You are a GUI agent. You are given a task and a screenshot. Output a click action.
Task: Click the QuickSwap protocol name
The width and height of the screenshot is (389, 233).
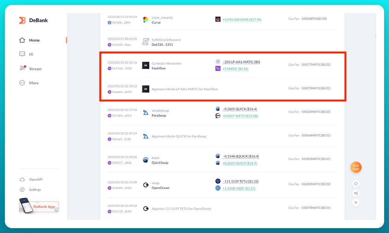(x=160, y=163)
